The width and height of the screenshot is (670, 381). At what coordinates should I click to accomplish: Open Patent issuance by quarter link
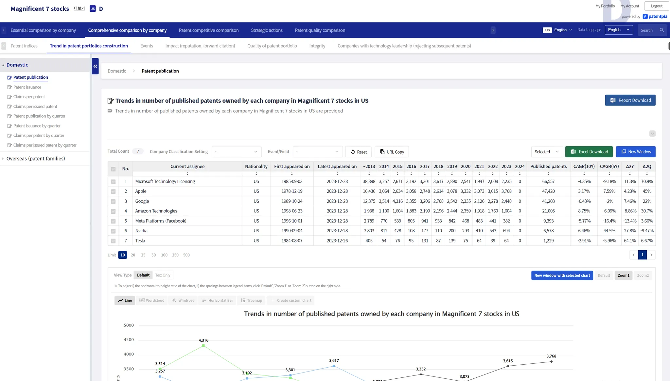tap(37, 126)
